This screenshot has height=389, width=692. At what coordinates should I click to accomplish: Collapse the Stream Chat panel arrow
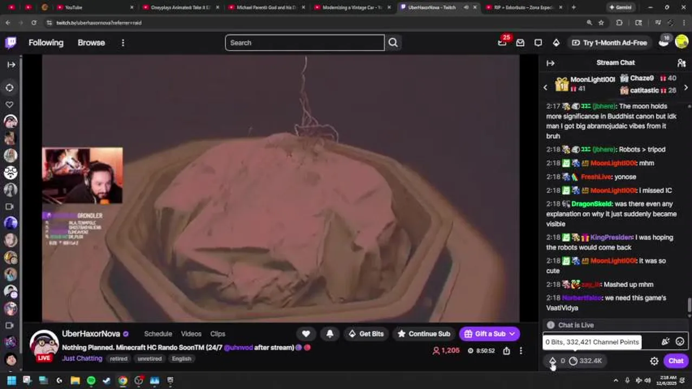pyautogui.click(x=550, y=63)
